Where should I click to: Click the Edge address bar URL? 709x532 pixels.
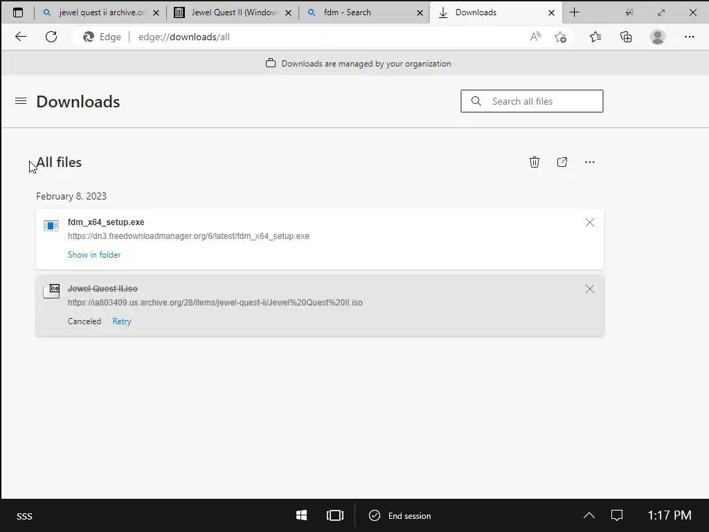184,37
